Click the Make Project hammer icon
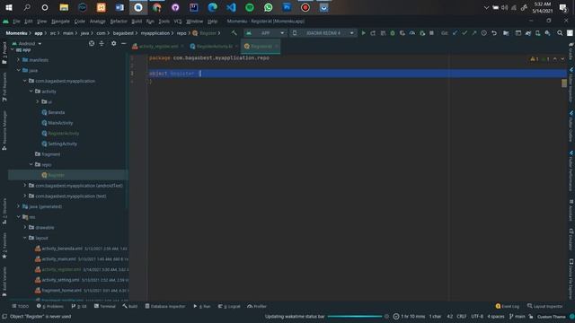575x323 pixels. [x=234, y=33]
